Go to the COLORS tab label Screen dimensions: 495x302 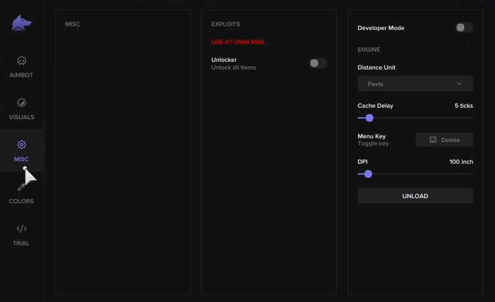21,201
